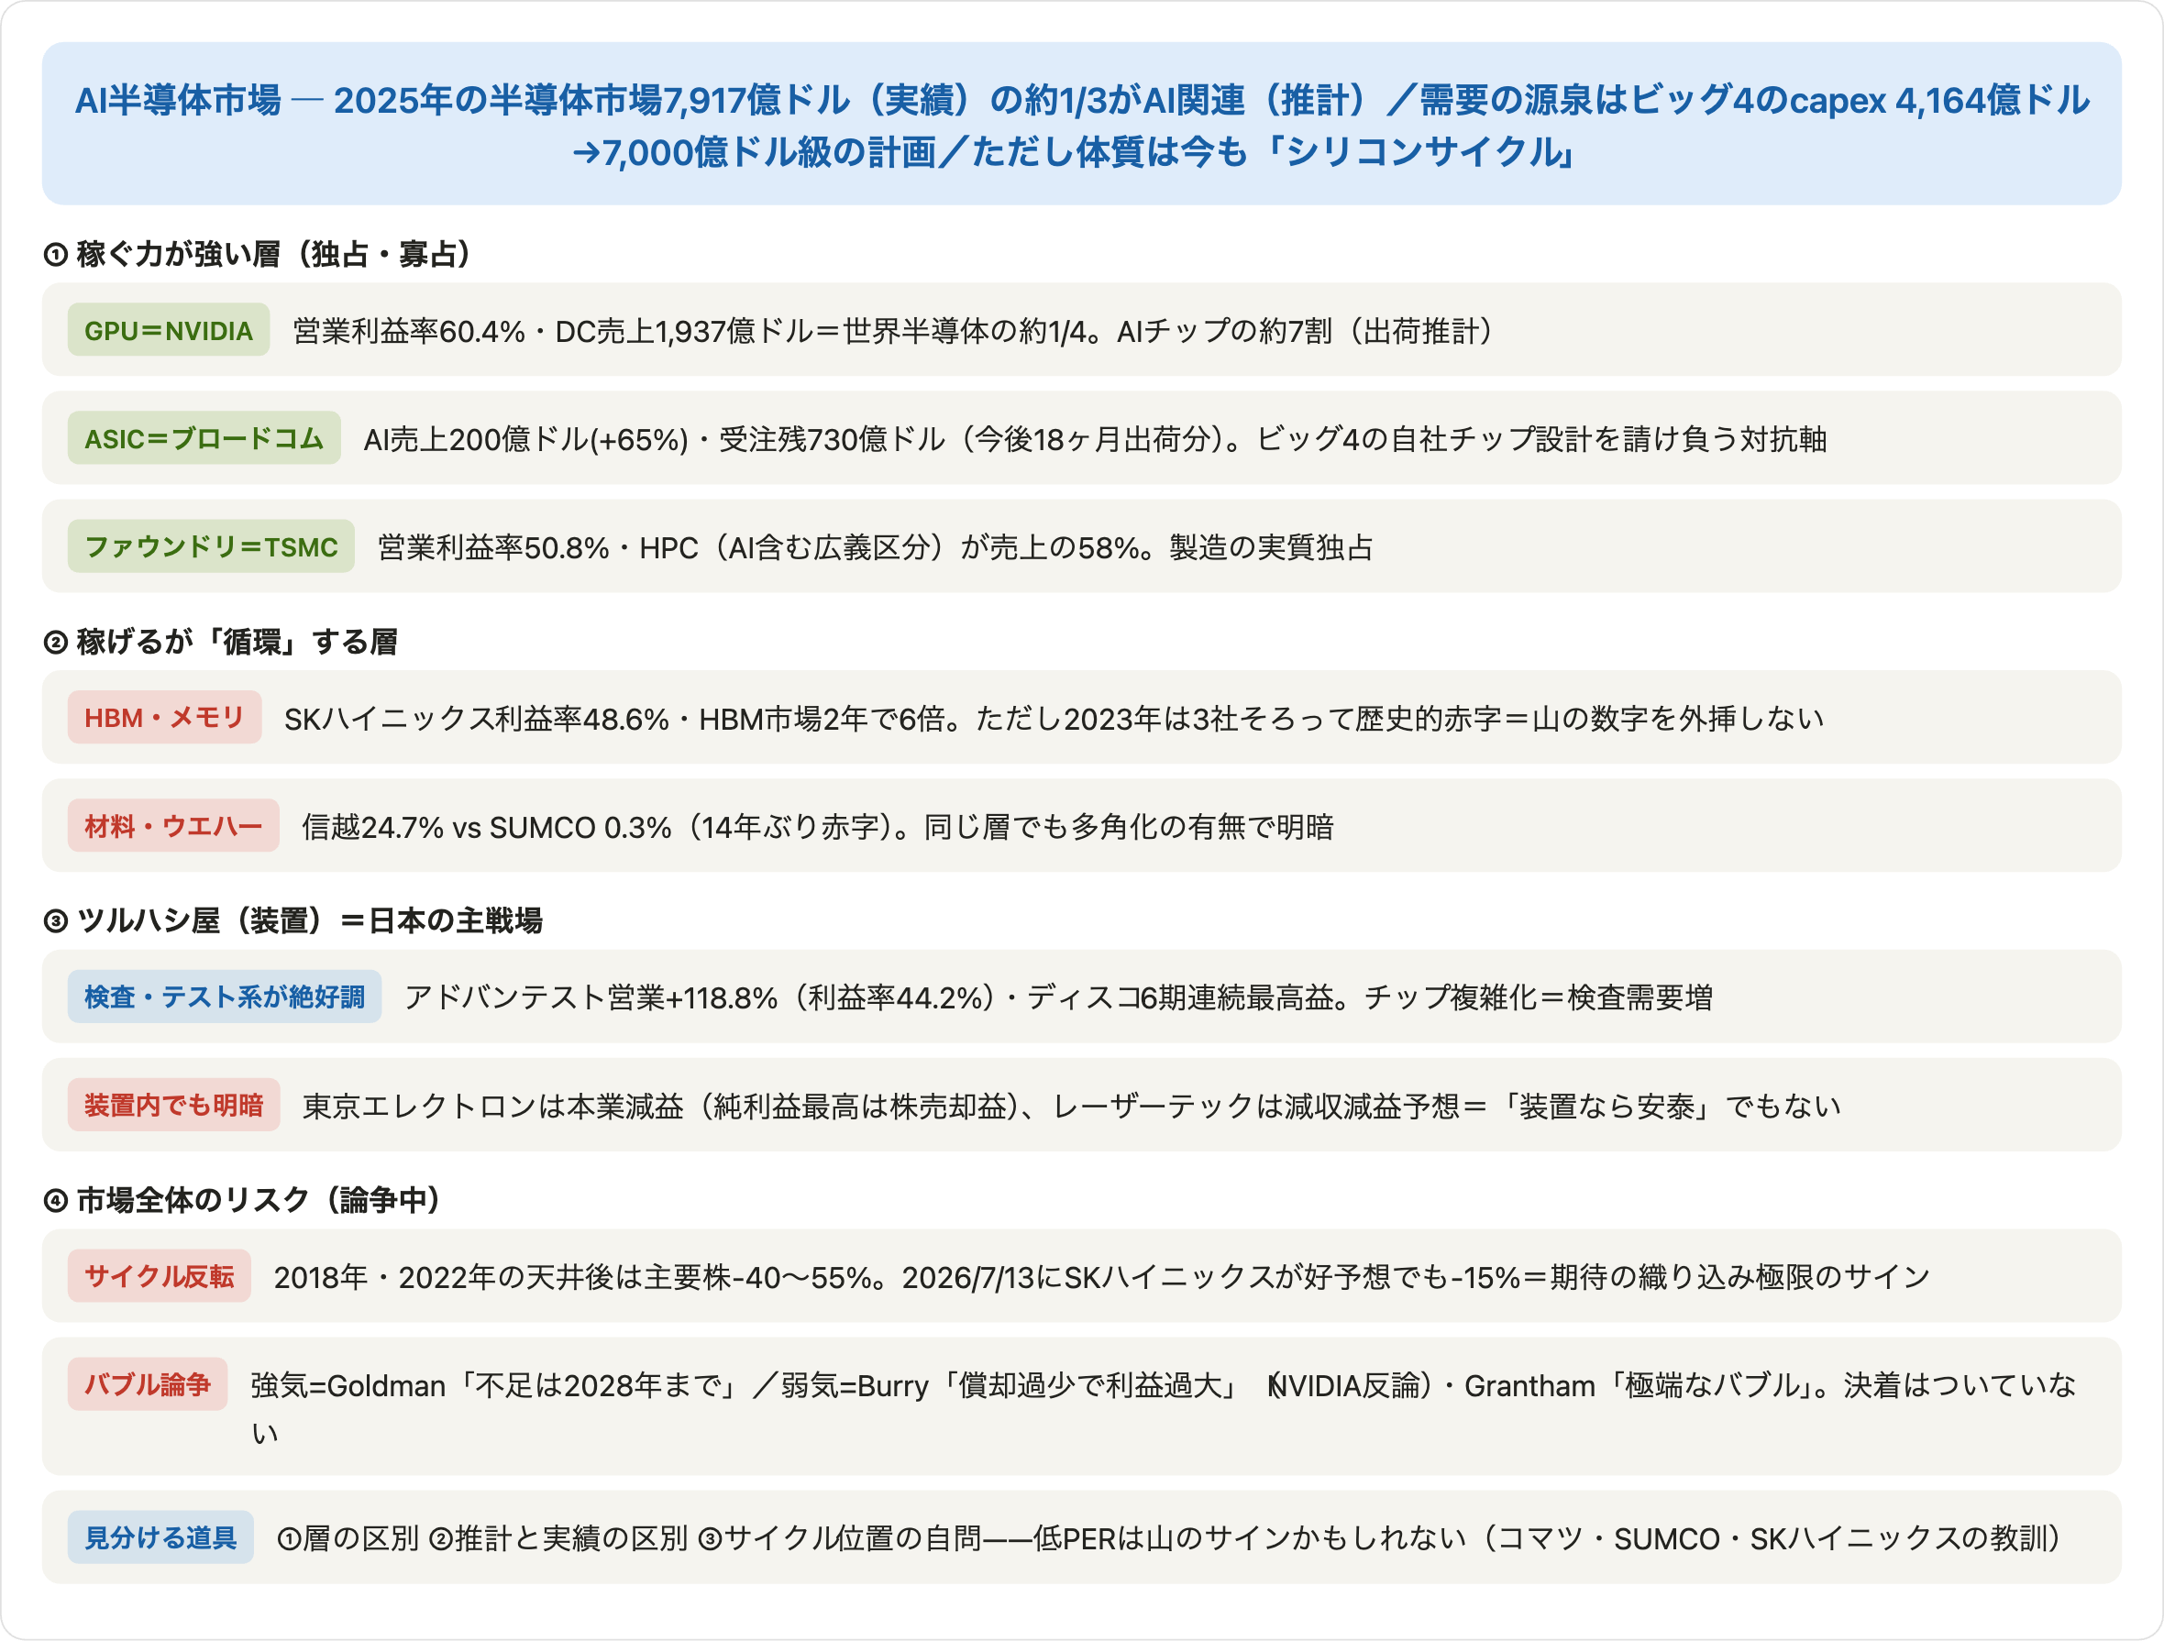The image size is (2164, 1641).
Task: Click heading ② 稼げるが「循環」する層
Action: click(x=221, y=643)
